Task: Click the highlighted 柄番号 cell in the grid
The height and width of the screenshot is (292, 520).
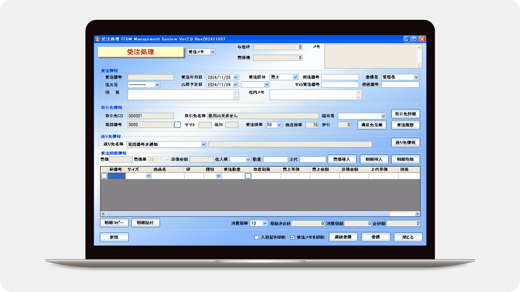Action: pos(117,176)
